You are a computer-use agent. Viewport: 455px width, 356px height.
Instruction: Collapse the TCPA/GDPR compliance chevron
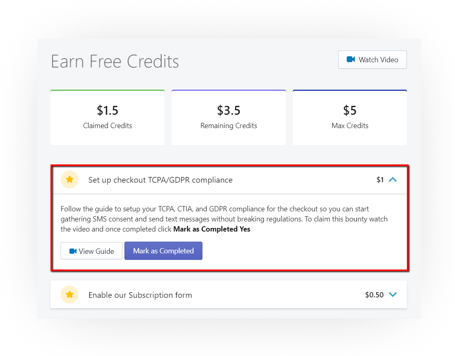393,179
